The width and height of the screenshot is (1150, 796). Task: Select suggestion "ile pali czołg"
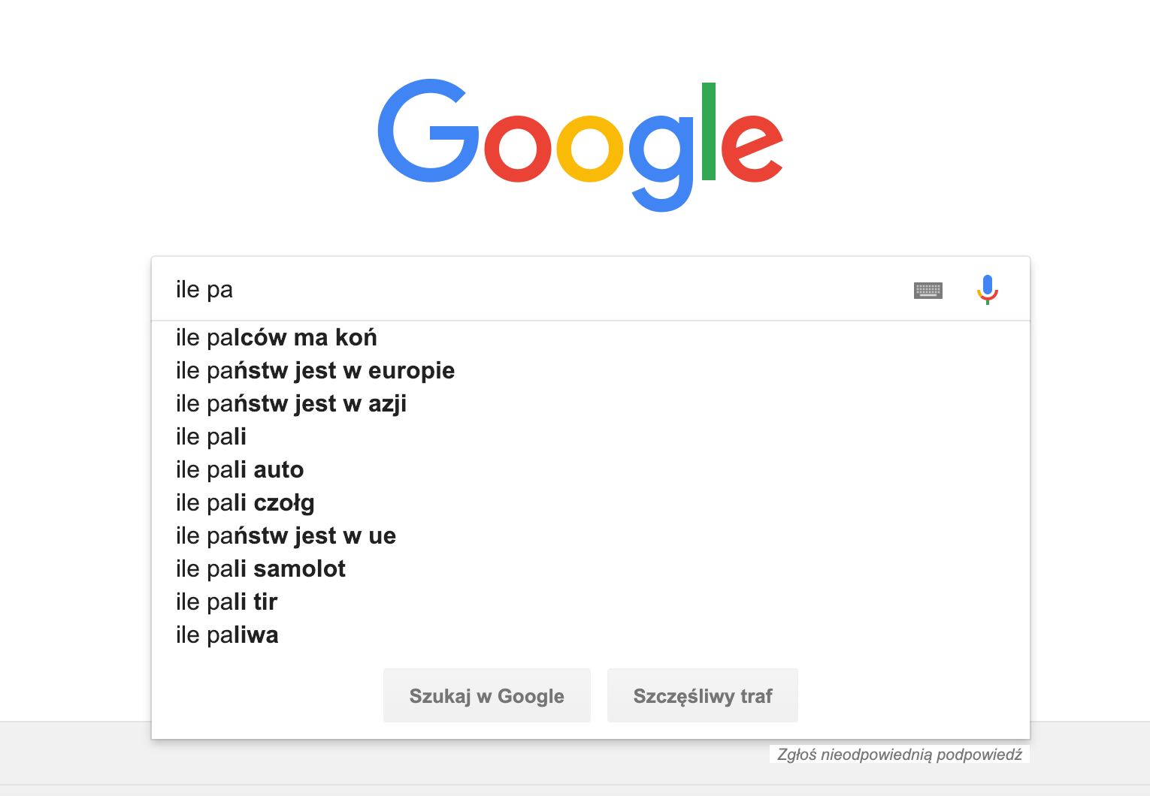(245, 503)
